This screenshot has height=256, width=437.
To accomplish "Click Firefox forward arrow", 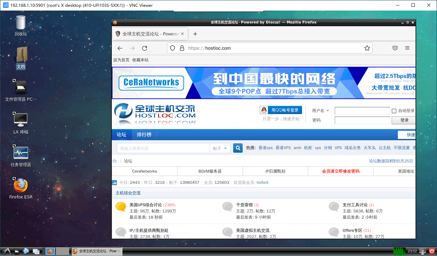I will [132, 48].
